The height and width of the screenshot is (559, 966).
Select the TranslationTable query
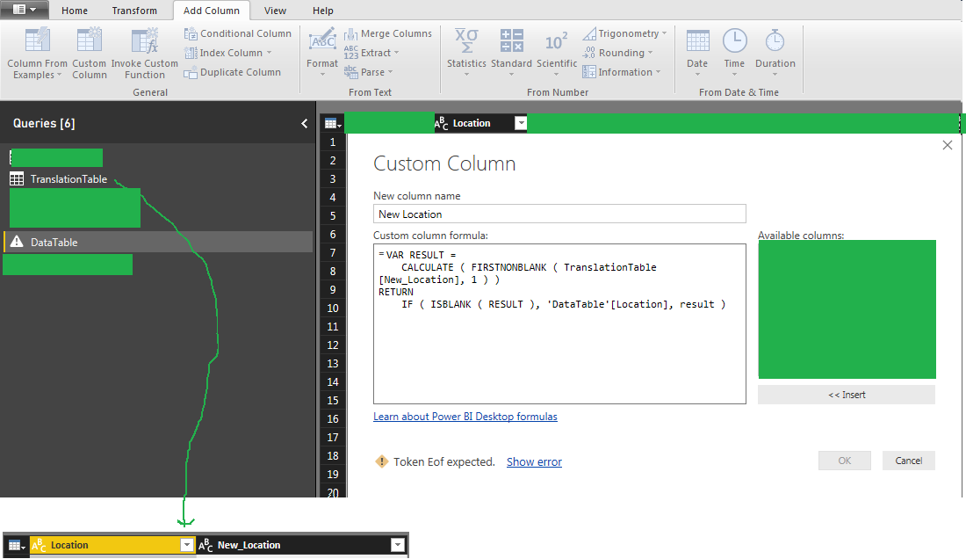(x=69, y=179)
